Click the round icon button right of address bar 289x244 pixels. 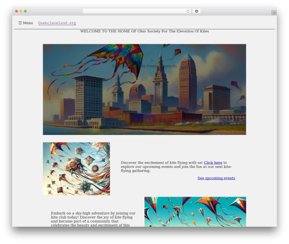[x=197, y=11]
